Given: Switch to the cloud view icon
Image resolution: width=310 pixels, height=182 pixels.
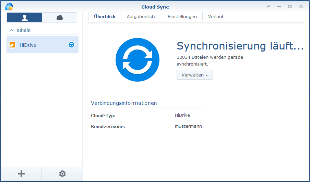Looking at the screenshot, I should (60, 17).
